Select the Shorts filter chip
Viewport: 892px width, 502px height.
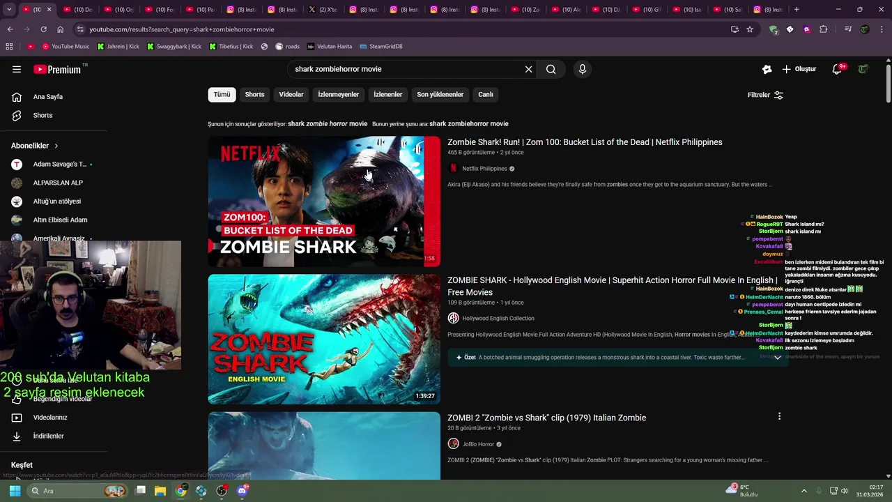254,95
